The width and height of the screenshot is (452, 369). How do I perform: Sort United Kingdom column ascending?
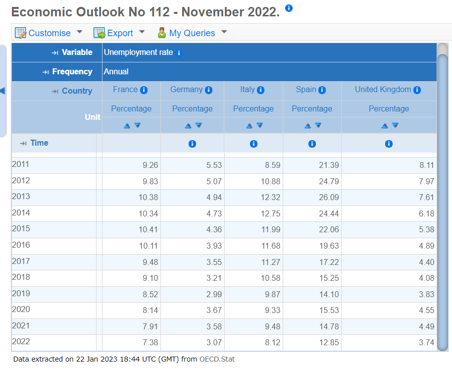[385, 126]
